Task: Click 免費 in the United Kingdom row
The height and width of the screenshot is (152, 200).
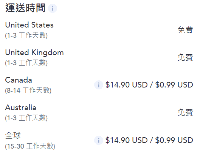Action: pyautogui.click(x=185, y=57)
